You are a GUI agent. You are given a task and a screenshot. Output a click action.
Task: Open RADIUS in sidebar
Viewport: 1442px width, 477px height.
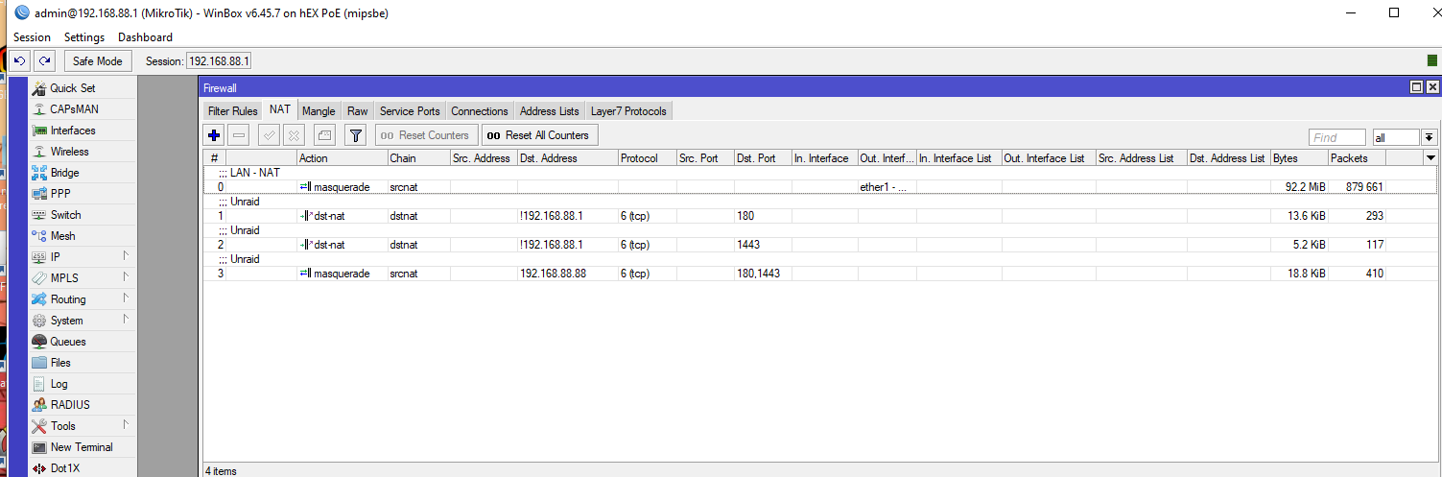pos(82,405)
